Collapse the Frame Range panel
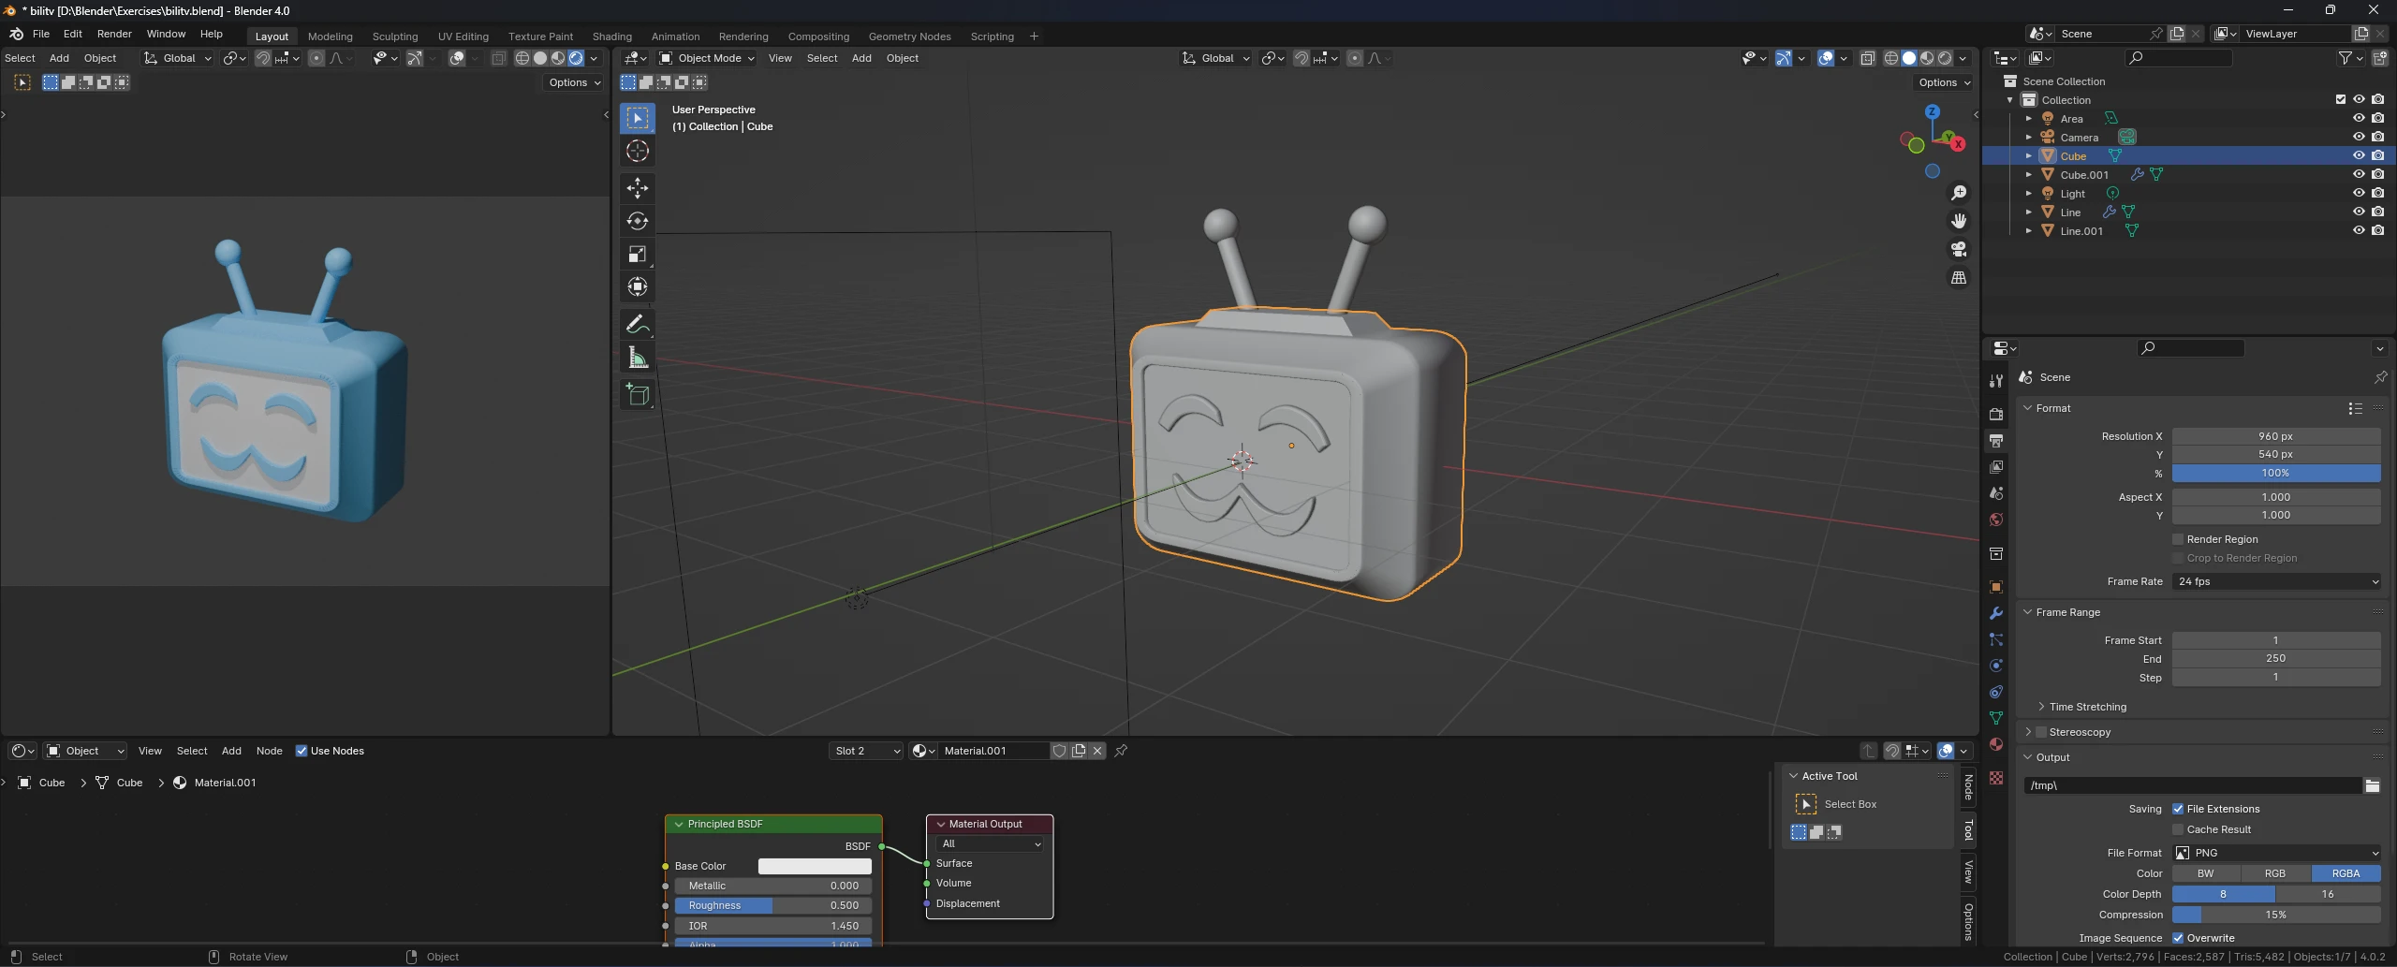 2067,612
